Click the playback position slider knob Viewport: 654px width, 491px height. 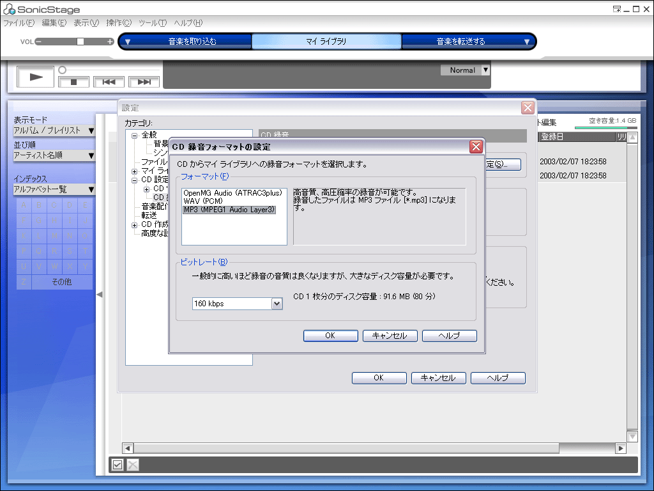tap(62, 70)
